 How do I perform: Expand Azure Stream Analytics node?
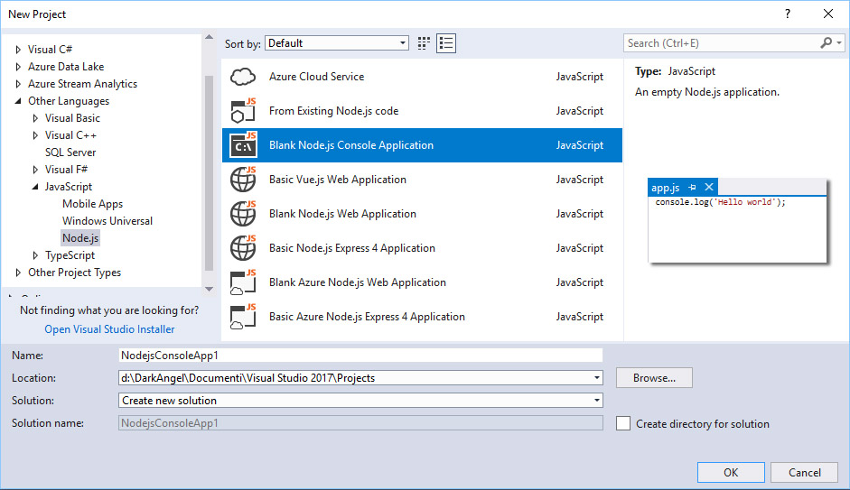(x=18, y=84)
